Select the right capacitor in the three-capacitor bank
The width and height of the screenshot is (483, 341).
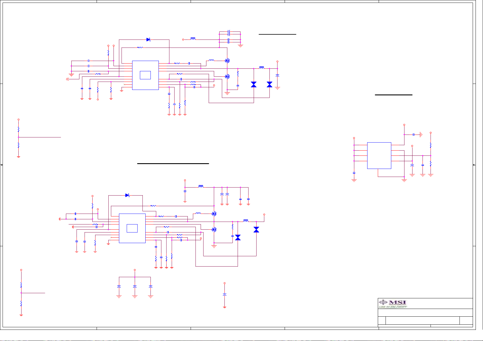[x=150, y=286]
